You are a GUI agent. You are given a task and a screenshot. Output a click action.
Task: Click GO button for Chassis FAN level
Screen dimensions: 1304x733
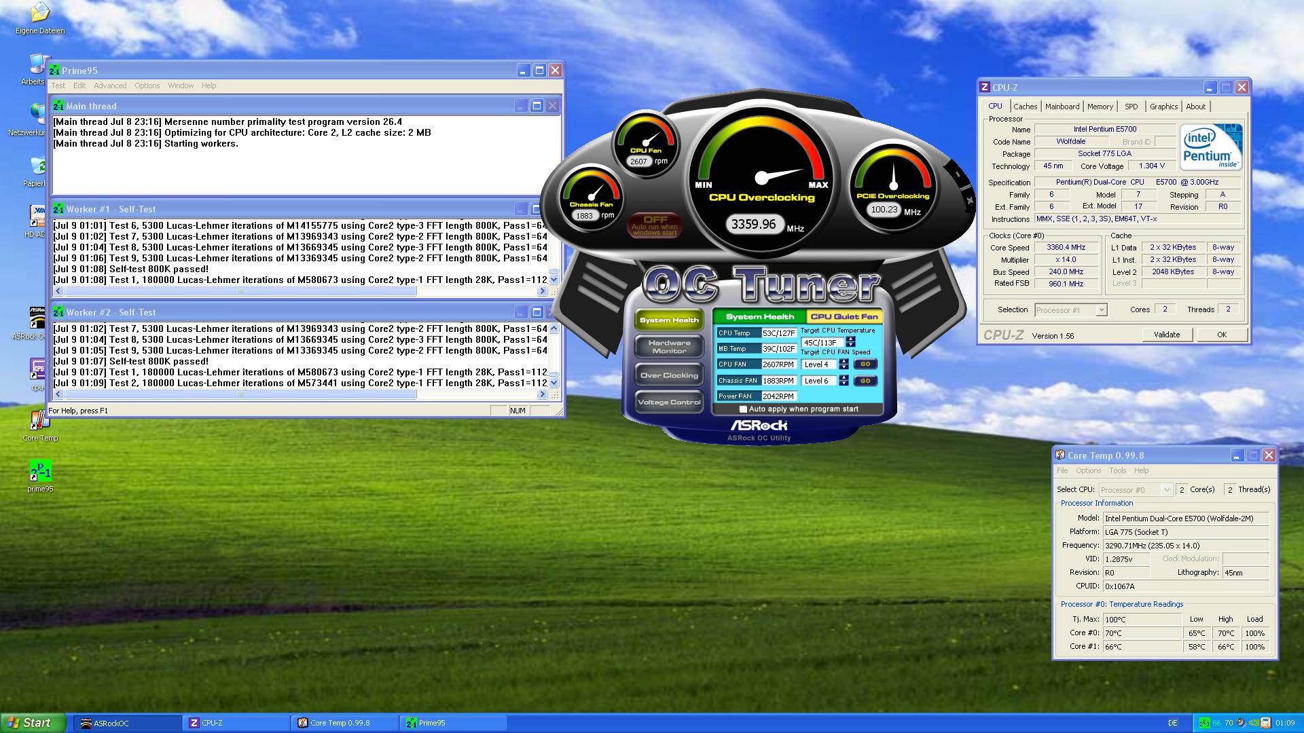[865, 381]
